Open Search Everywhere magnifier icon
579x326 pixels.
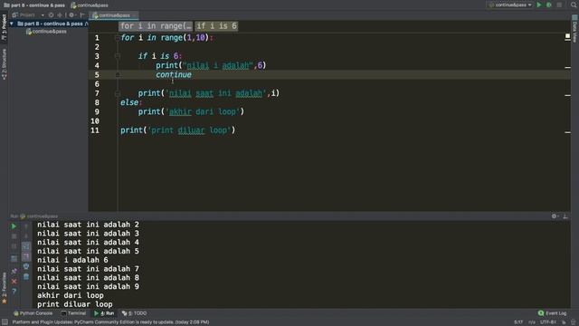tap(574, 5)
